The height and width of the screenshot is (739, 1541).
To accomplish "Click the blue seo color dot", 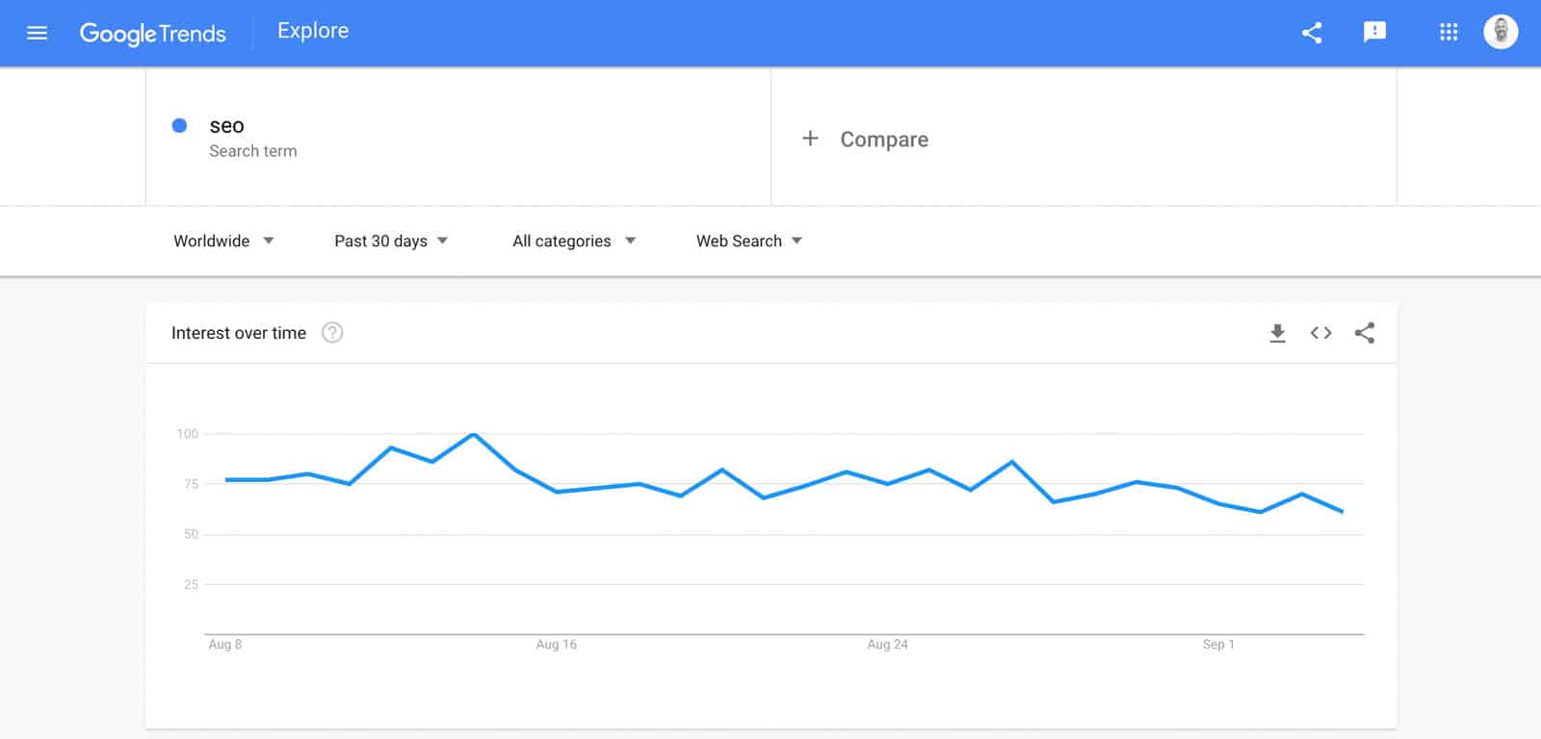I will coord(179,125).
